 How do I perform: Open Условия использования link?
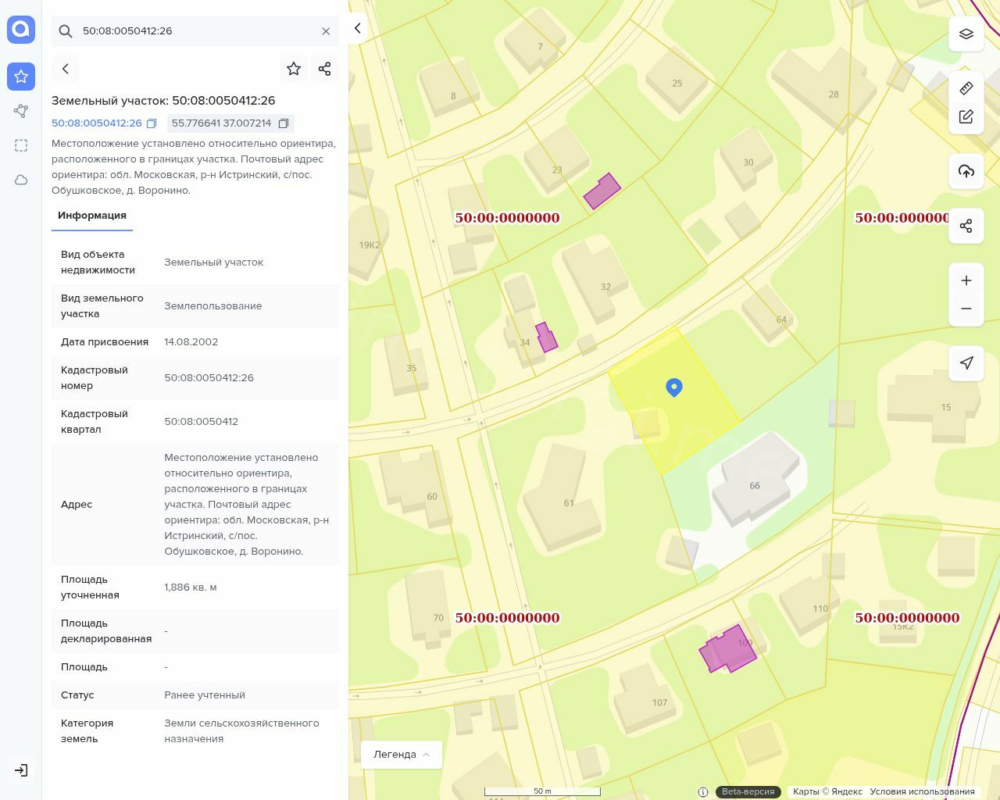[922, 791]
